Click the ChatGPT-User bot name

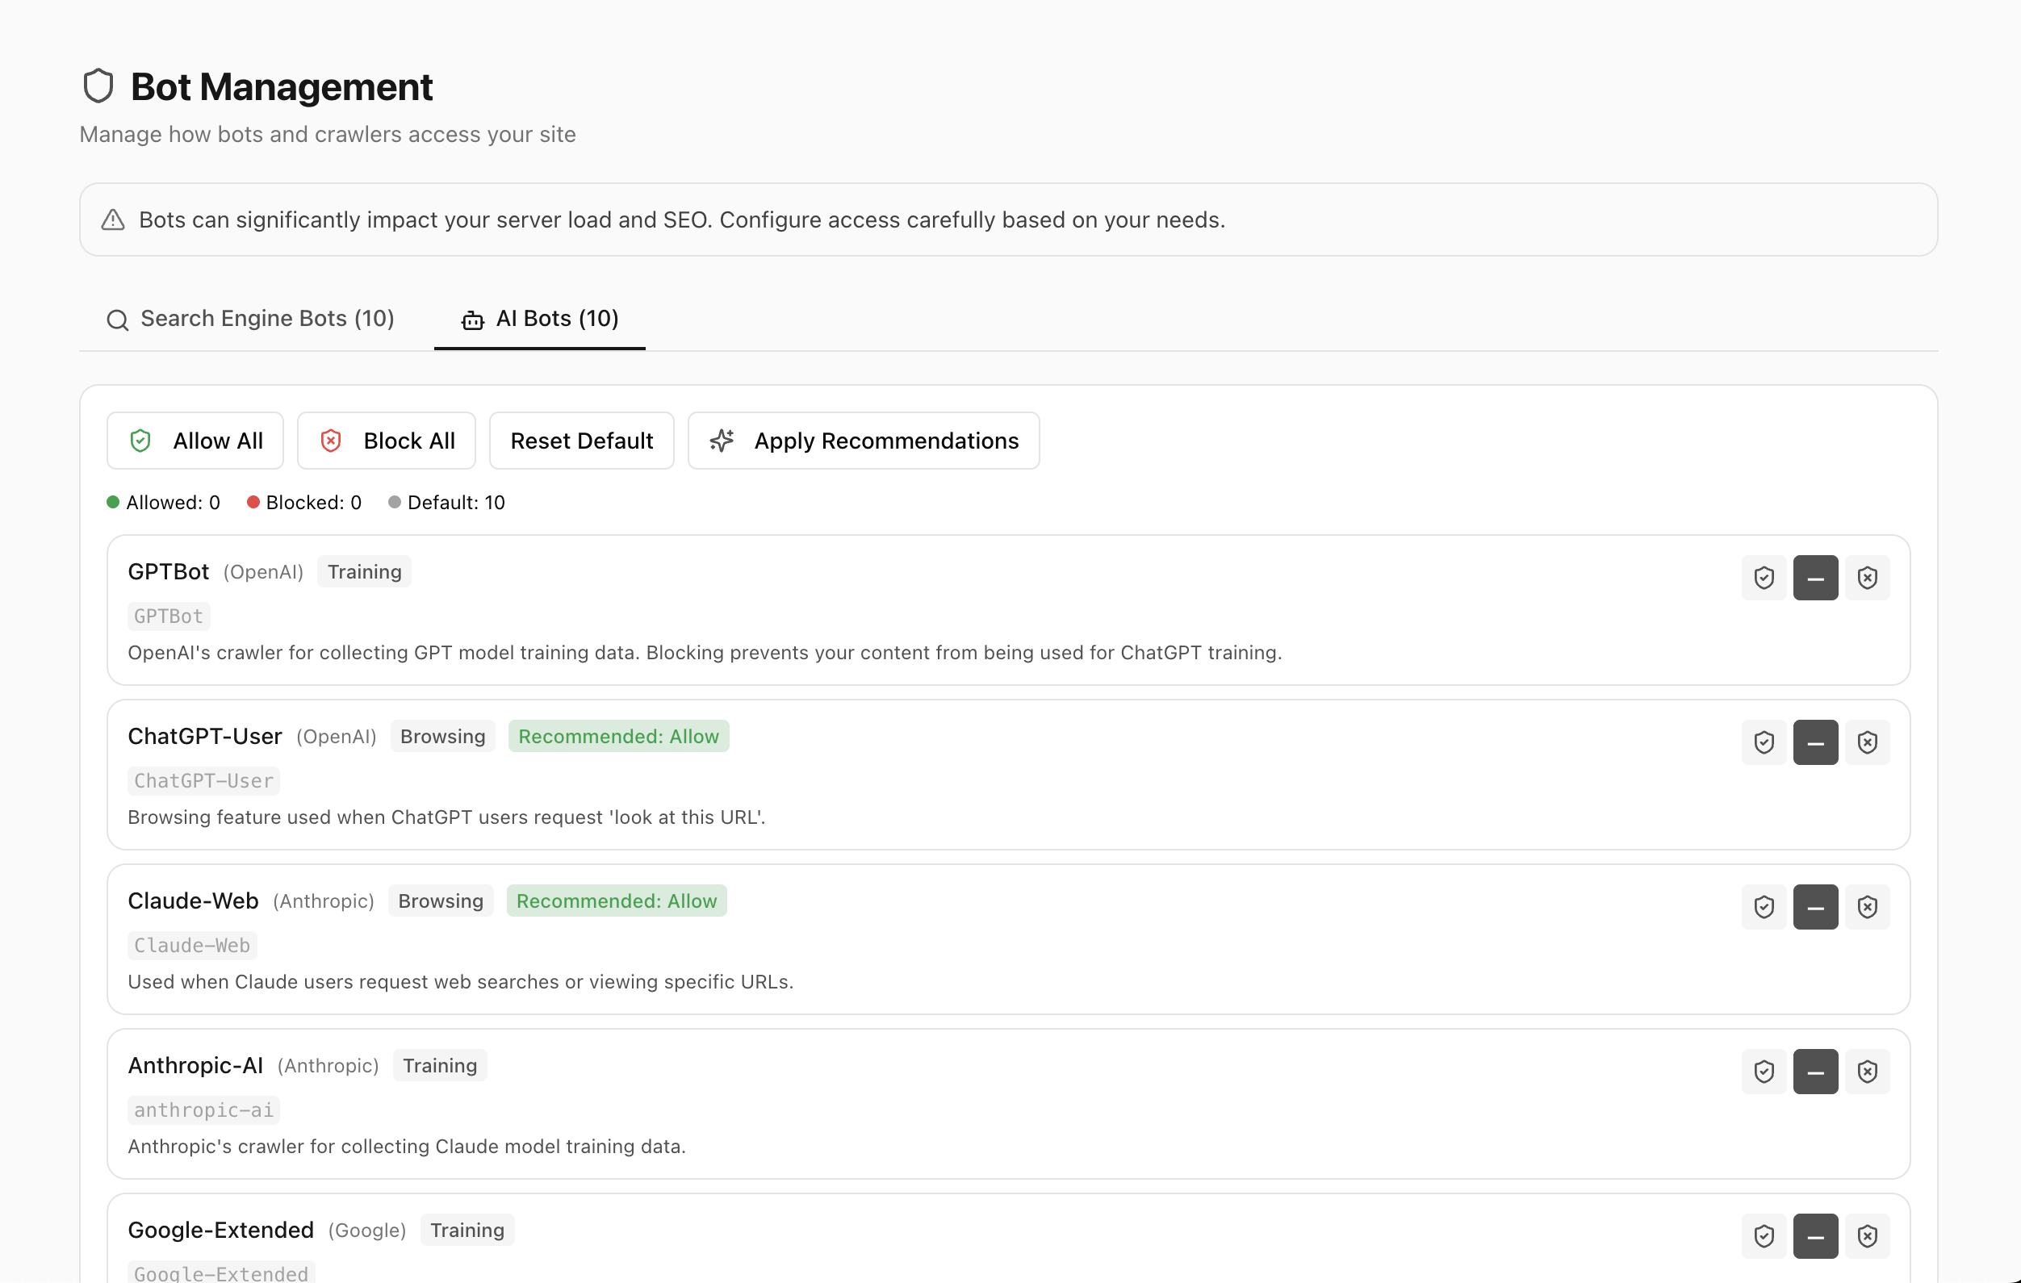[x=205, y=736]
